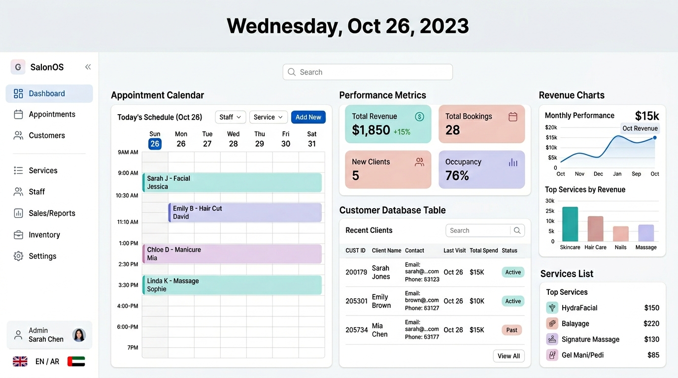Switch language to Arabic using the UAE flag
The height and width of the screenshot is (378, 678).
76,361
